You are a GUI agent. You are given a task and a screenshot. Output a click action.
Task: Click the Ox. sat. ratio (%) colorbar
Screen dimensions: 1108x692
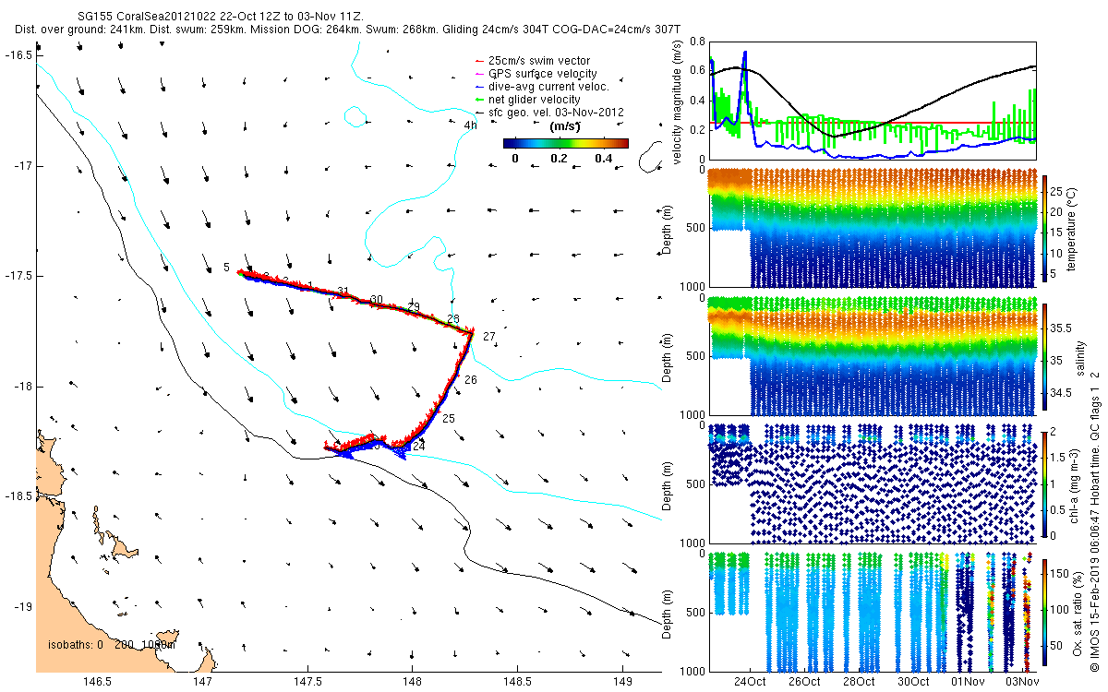click(1044, 612)
